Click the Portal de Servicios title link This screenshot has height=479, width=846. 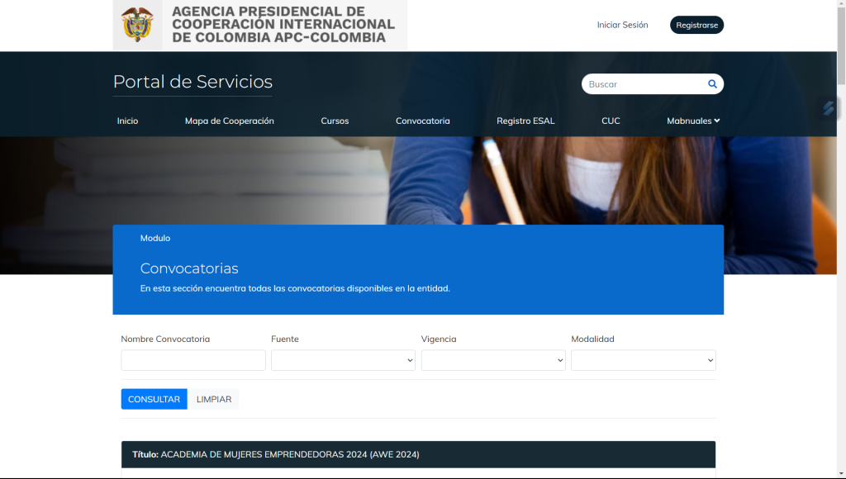click(x=192, y=82)
